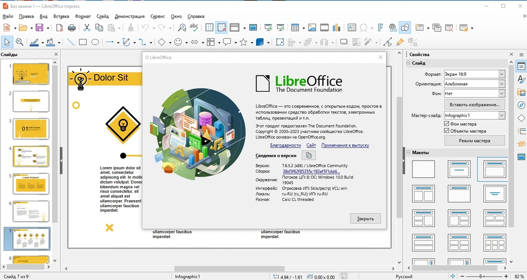The height and width of the screenshot is (280, 527).
Task: Open the Stars and Banners dropdown arrow
Action: point(251,43)
